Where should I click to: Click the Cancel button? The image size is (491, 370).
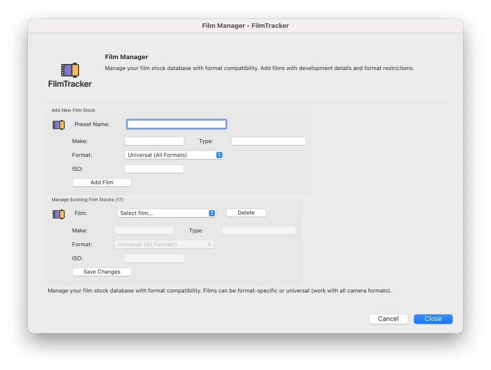[x=388, y=319]
